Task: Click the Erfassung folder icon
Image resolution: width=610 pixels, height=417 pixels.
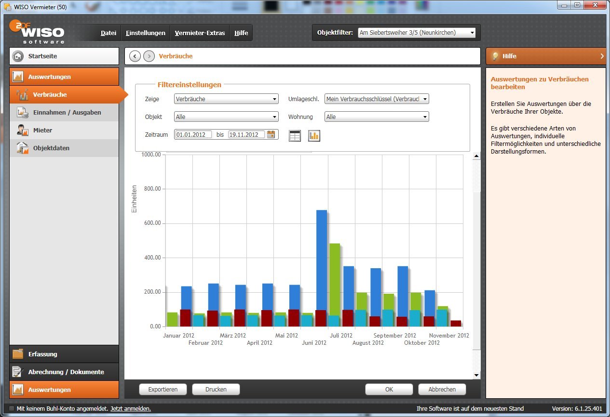Action: pos(18,354)
